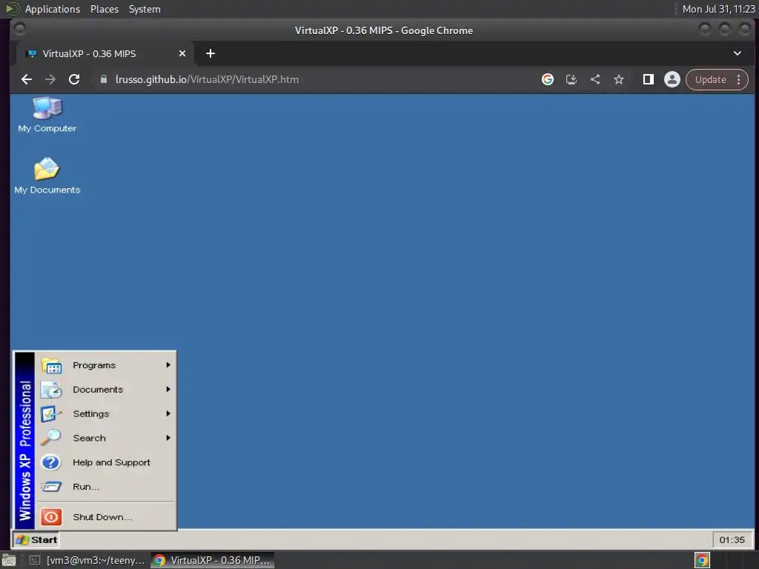Click Chrome icon in system tray

(703, 560)
